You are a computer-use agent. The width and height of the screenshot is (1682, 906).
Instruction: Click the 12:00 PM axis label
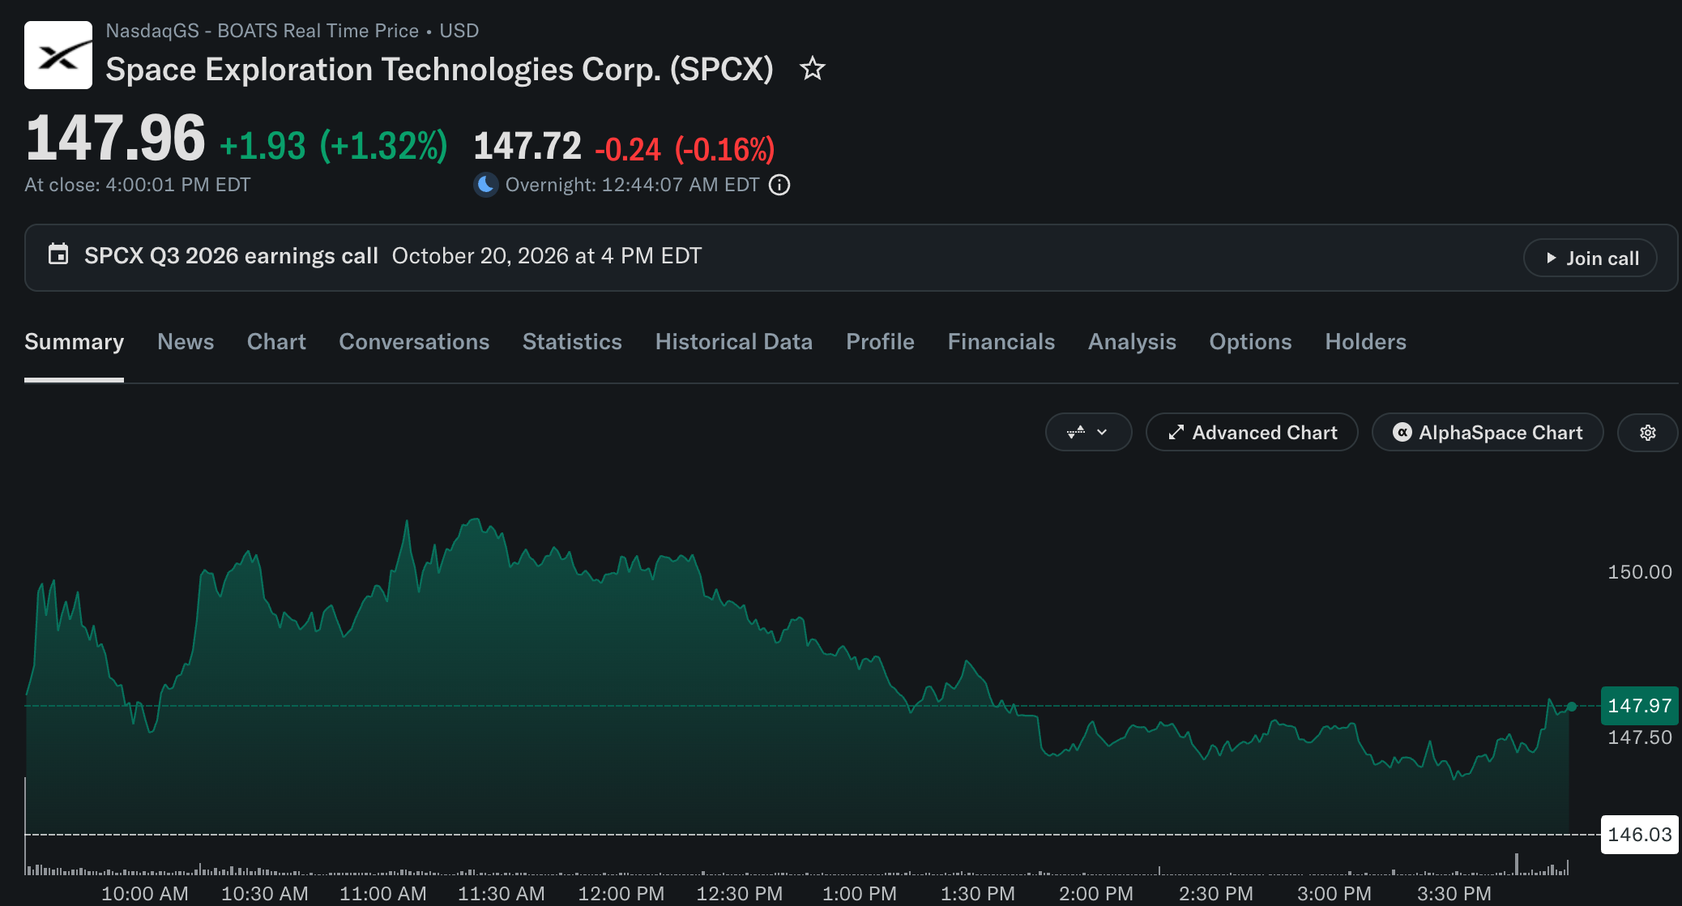point(621,894)
